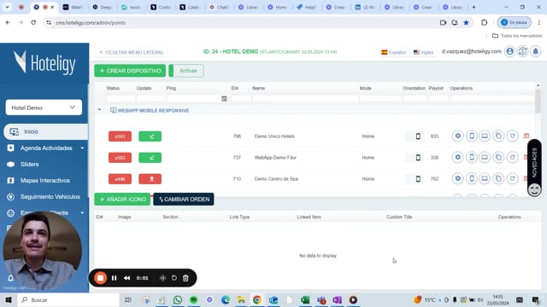This screenshot has width=547, height=307.
Task: Sort by the Name column header
Action: (258, 89)
